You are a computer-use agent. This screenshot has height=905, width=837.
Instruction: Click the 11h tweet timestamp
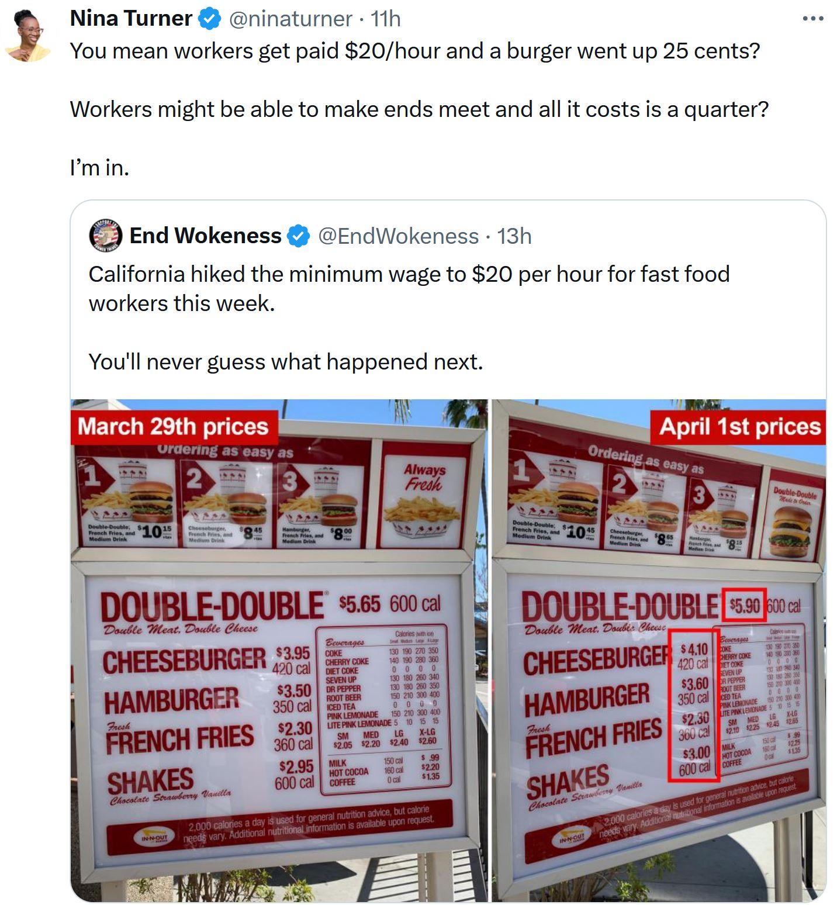pos(385,19)
